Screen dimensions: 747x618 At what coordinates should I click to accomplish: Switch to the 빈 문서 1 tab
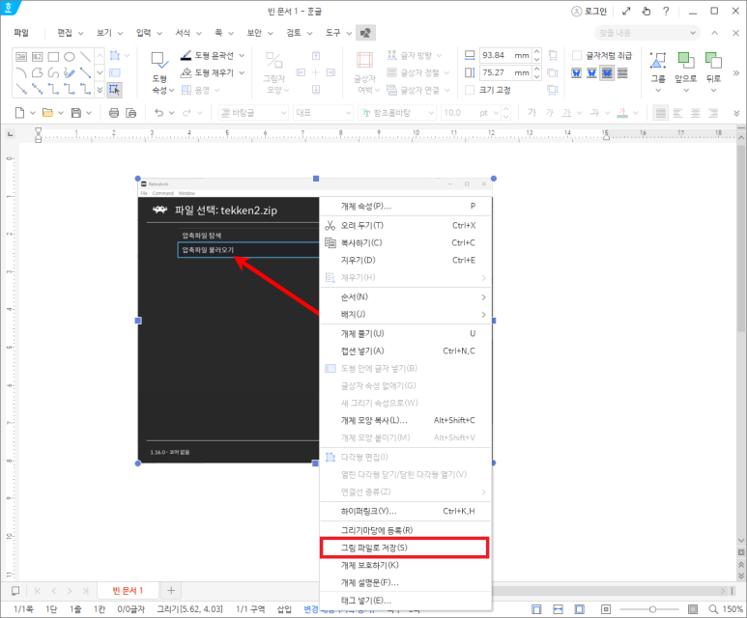(x=128, y=590)
